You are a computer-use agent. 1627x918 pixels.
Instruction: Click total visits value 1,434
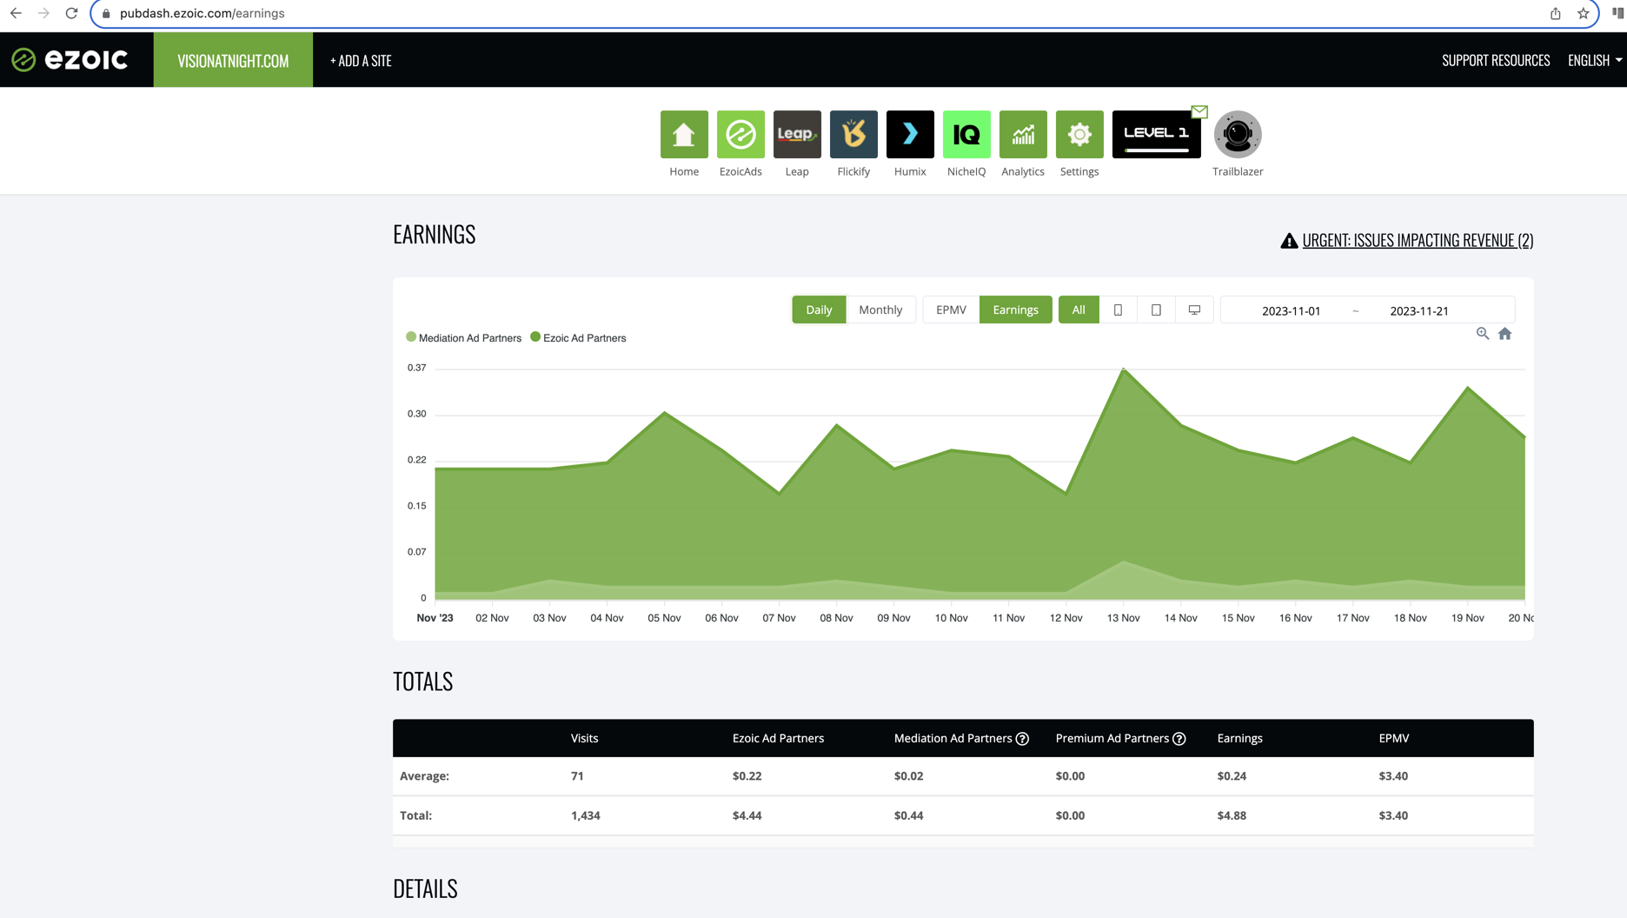pos(585,815)
